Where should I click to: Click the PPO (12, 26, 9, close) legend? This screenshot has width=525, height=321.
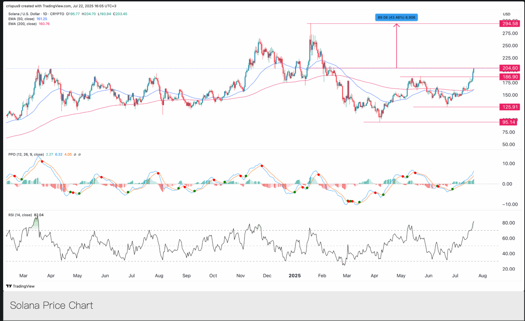point(26,155)
